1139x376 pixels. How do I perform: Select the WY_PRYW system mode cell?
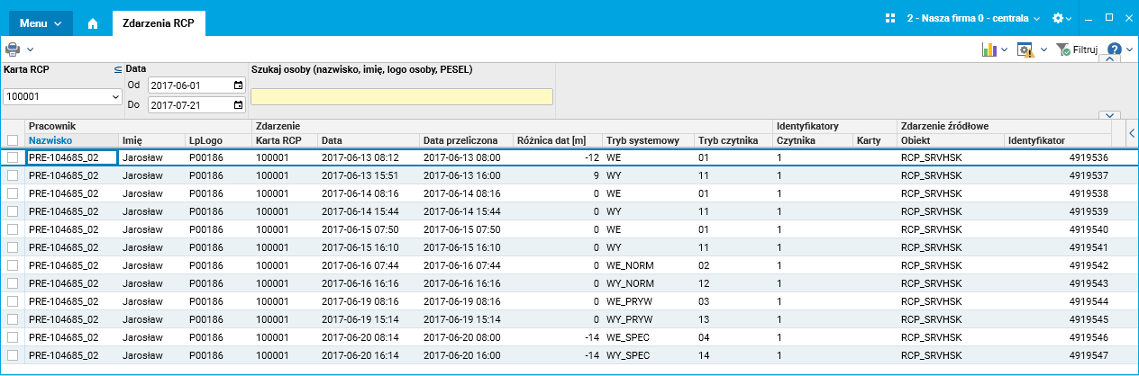coord(646,319)
